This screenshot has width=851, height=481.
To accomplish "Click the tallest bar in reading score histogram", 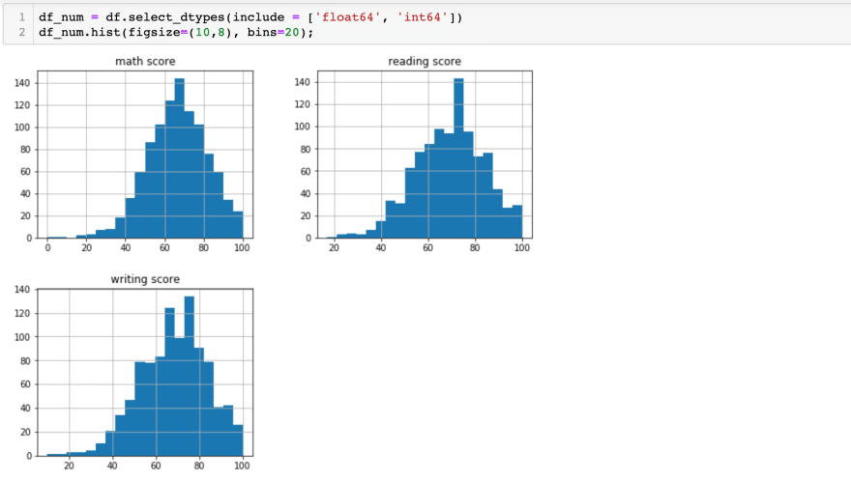I will [x=458, y=158].
